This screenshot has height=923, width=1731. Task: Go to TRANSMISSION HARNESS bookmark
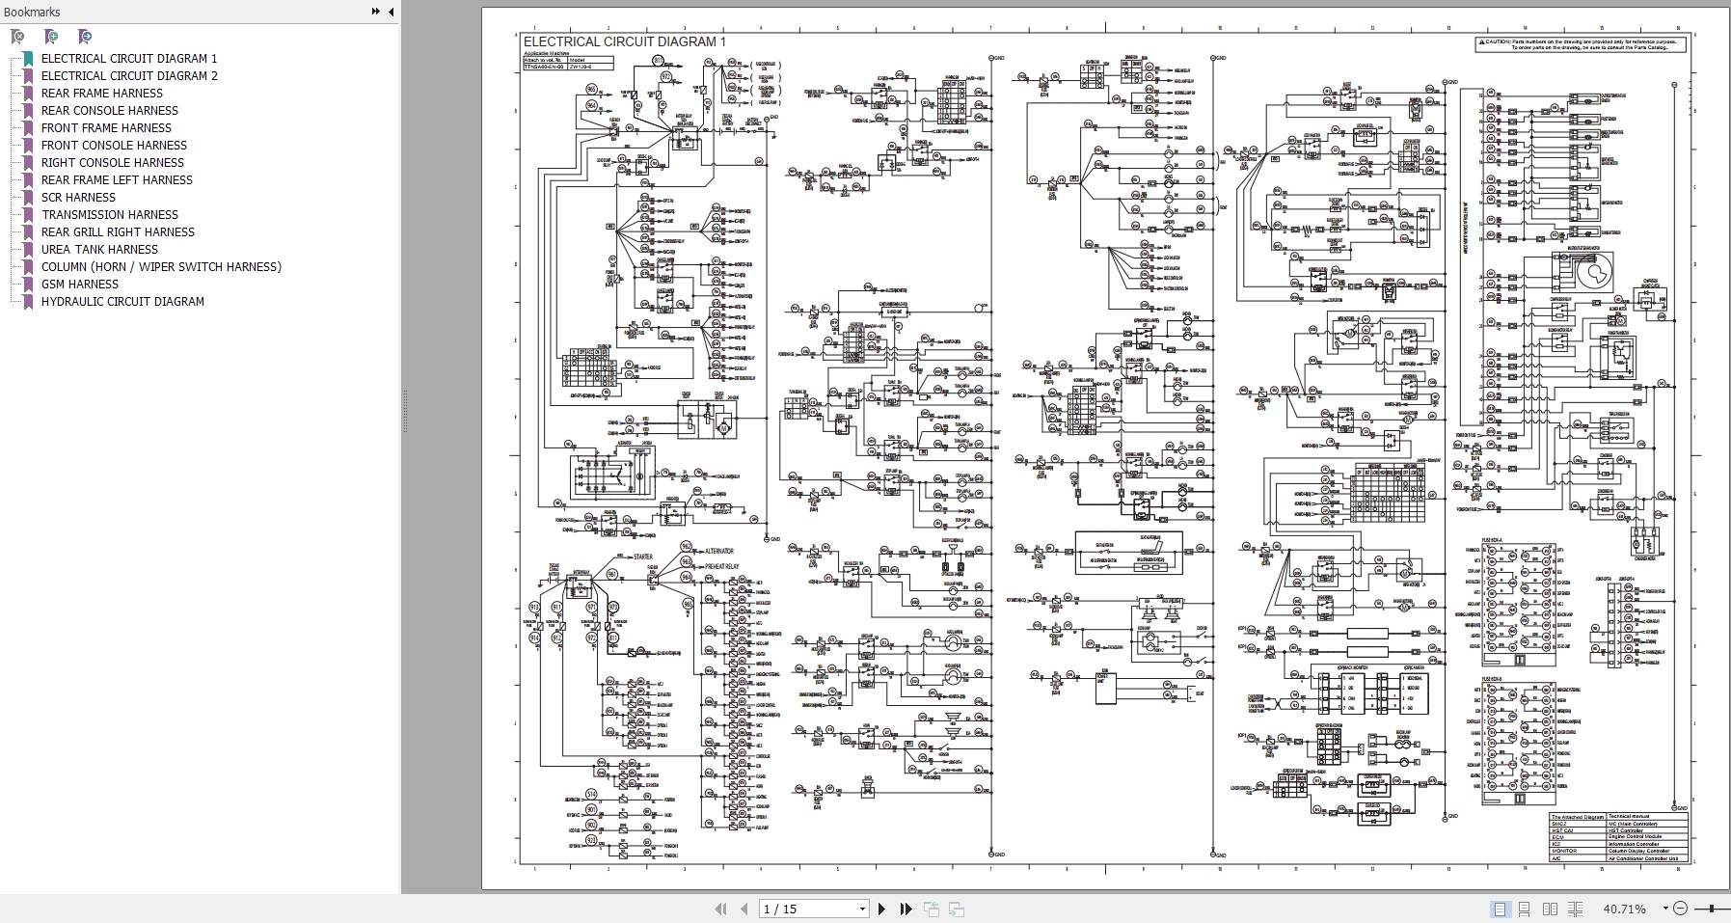[110, 215]
